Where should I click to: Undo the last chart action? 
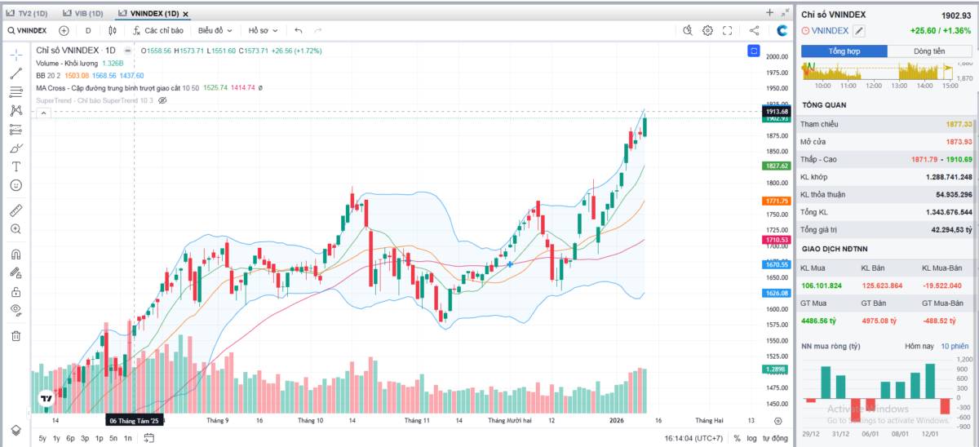coord(299,30)
